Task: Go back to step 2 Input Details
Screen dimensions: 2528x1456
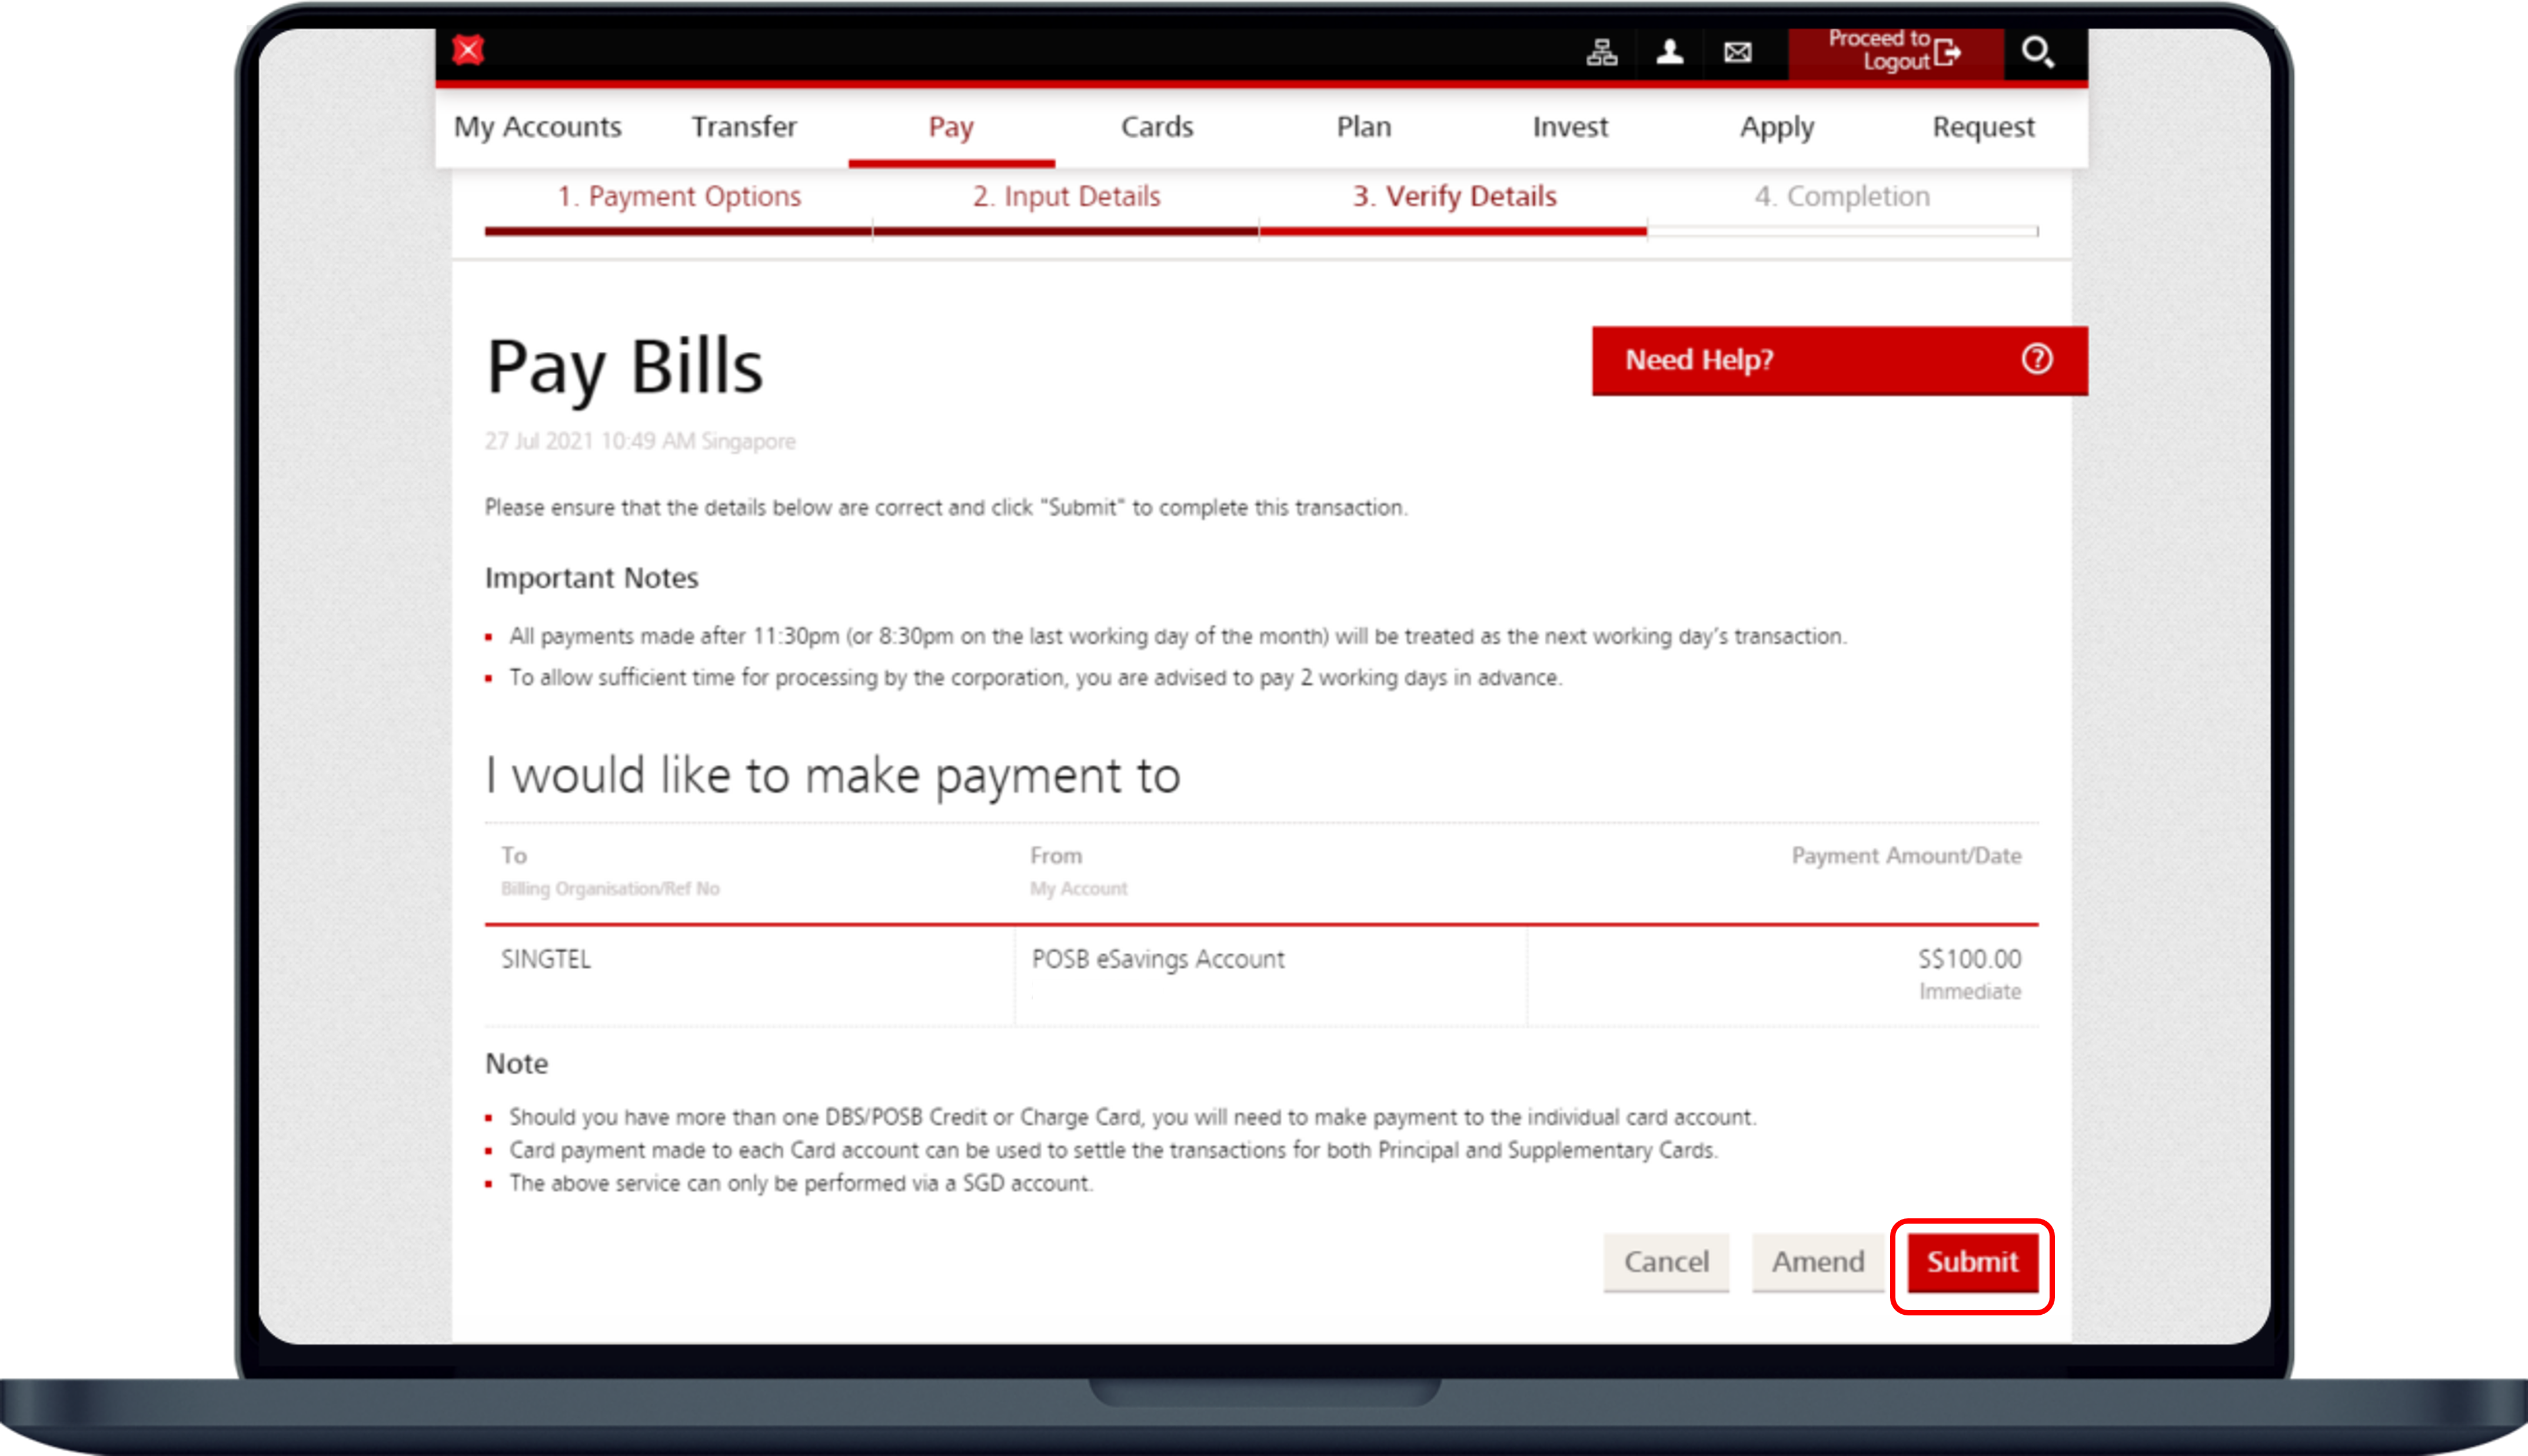Action: (x=1066, y=196)
